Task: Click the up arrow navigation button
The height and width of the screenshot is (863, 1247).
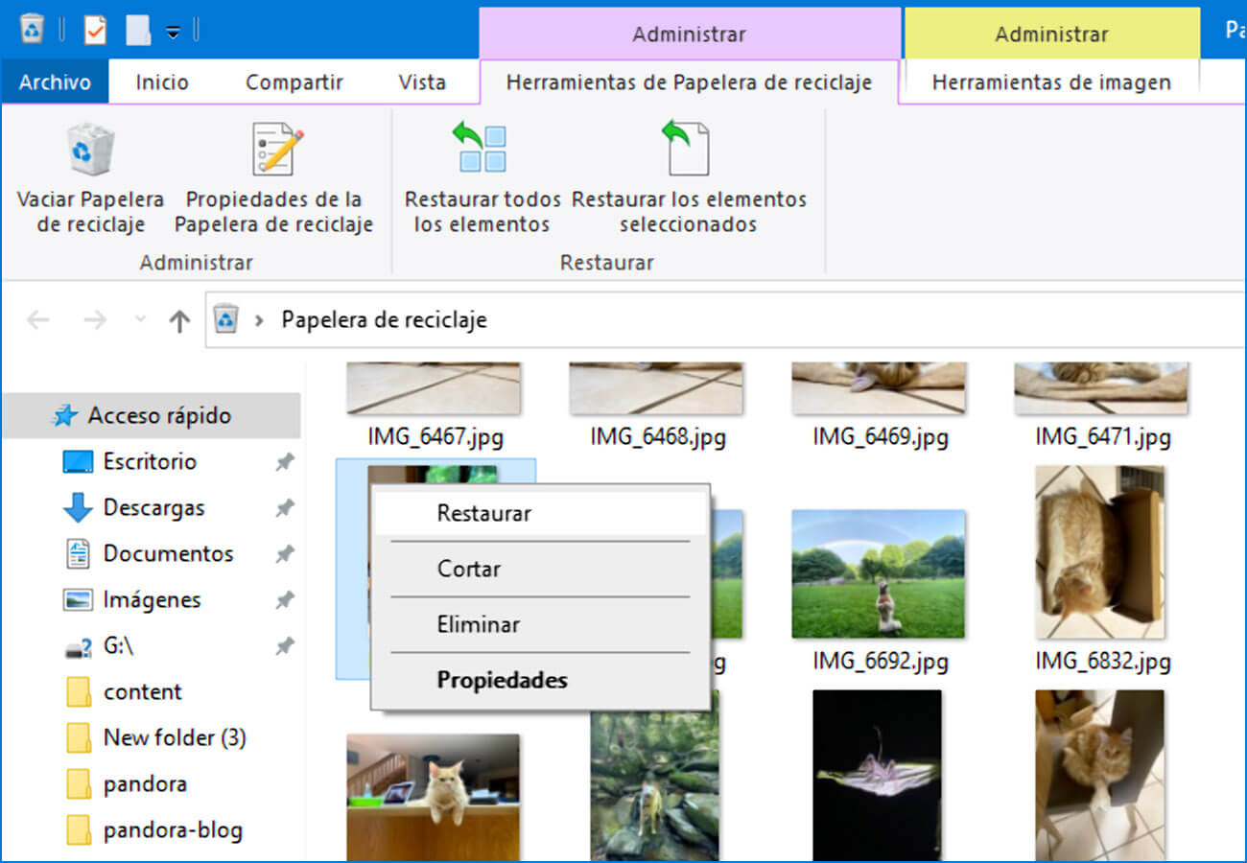Action: [x=179, y=320]
